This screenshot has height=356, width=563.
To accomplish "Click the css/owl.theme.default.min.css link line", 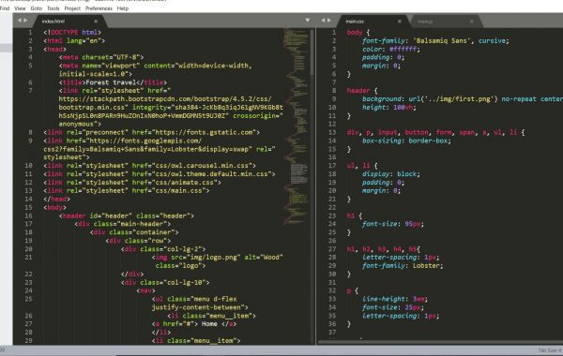I will 160,174.
